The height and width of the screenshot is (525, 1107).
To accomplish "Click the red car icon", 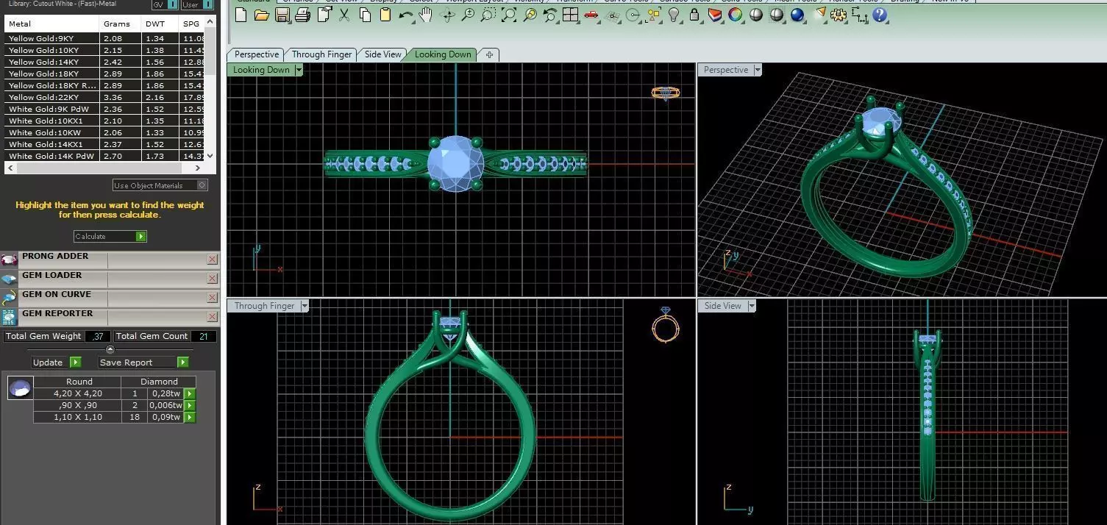I will click(591, 15).
